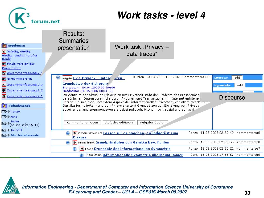Screen dimensions: 264x198
Task: Click add next to Literatur
Action: click(237, 78)
